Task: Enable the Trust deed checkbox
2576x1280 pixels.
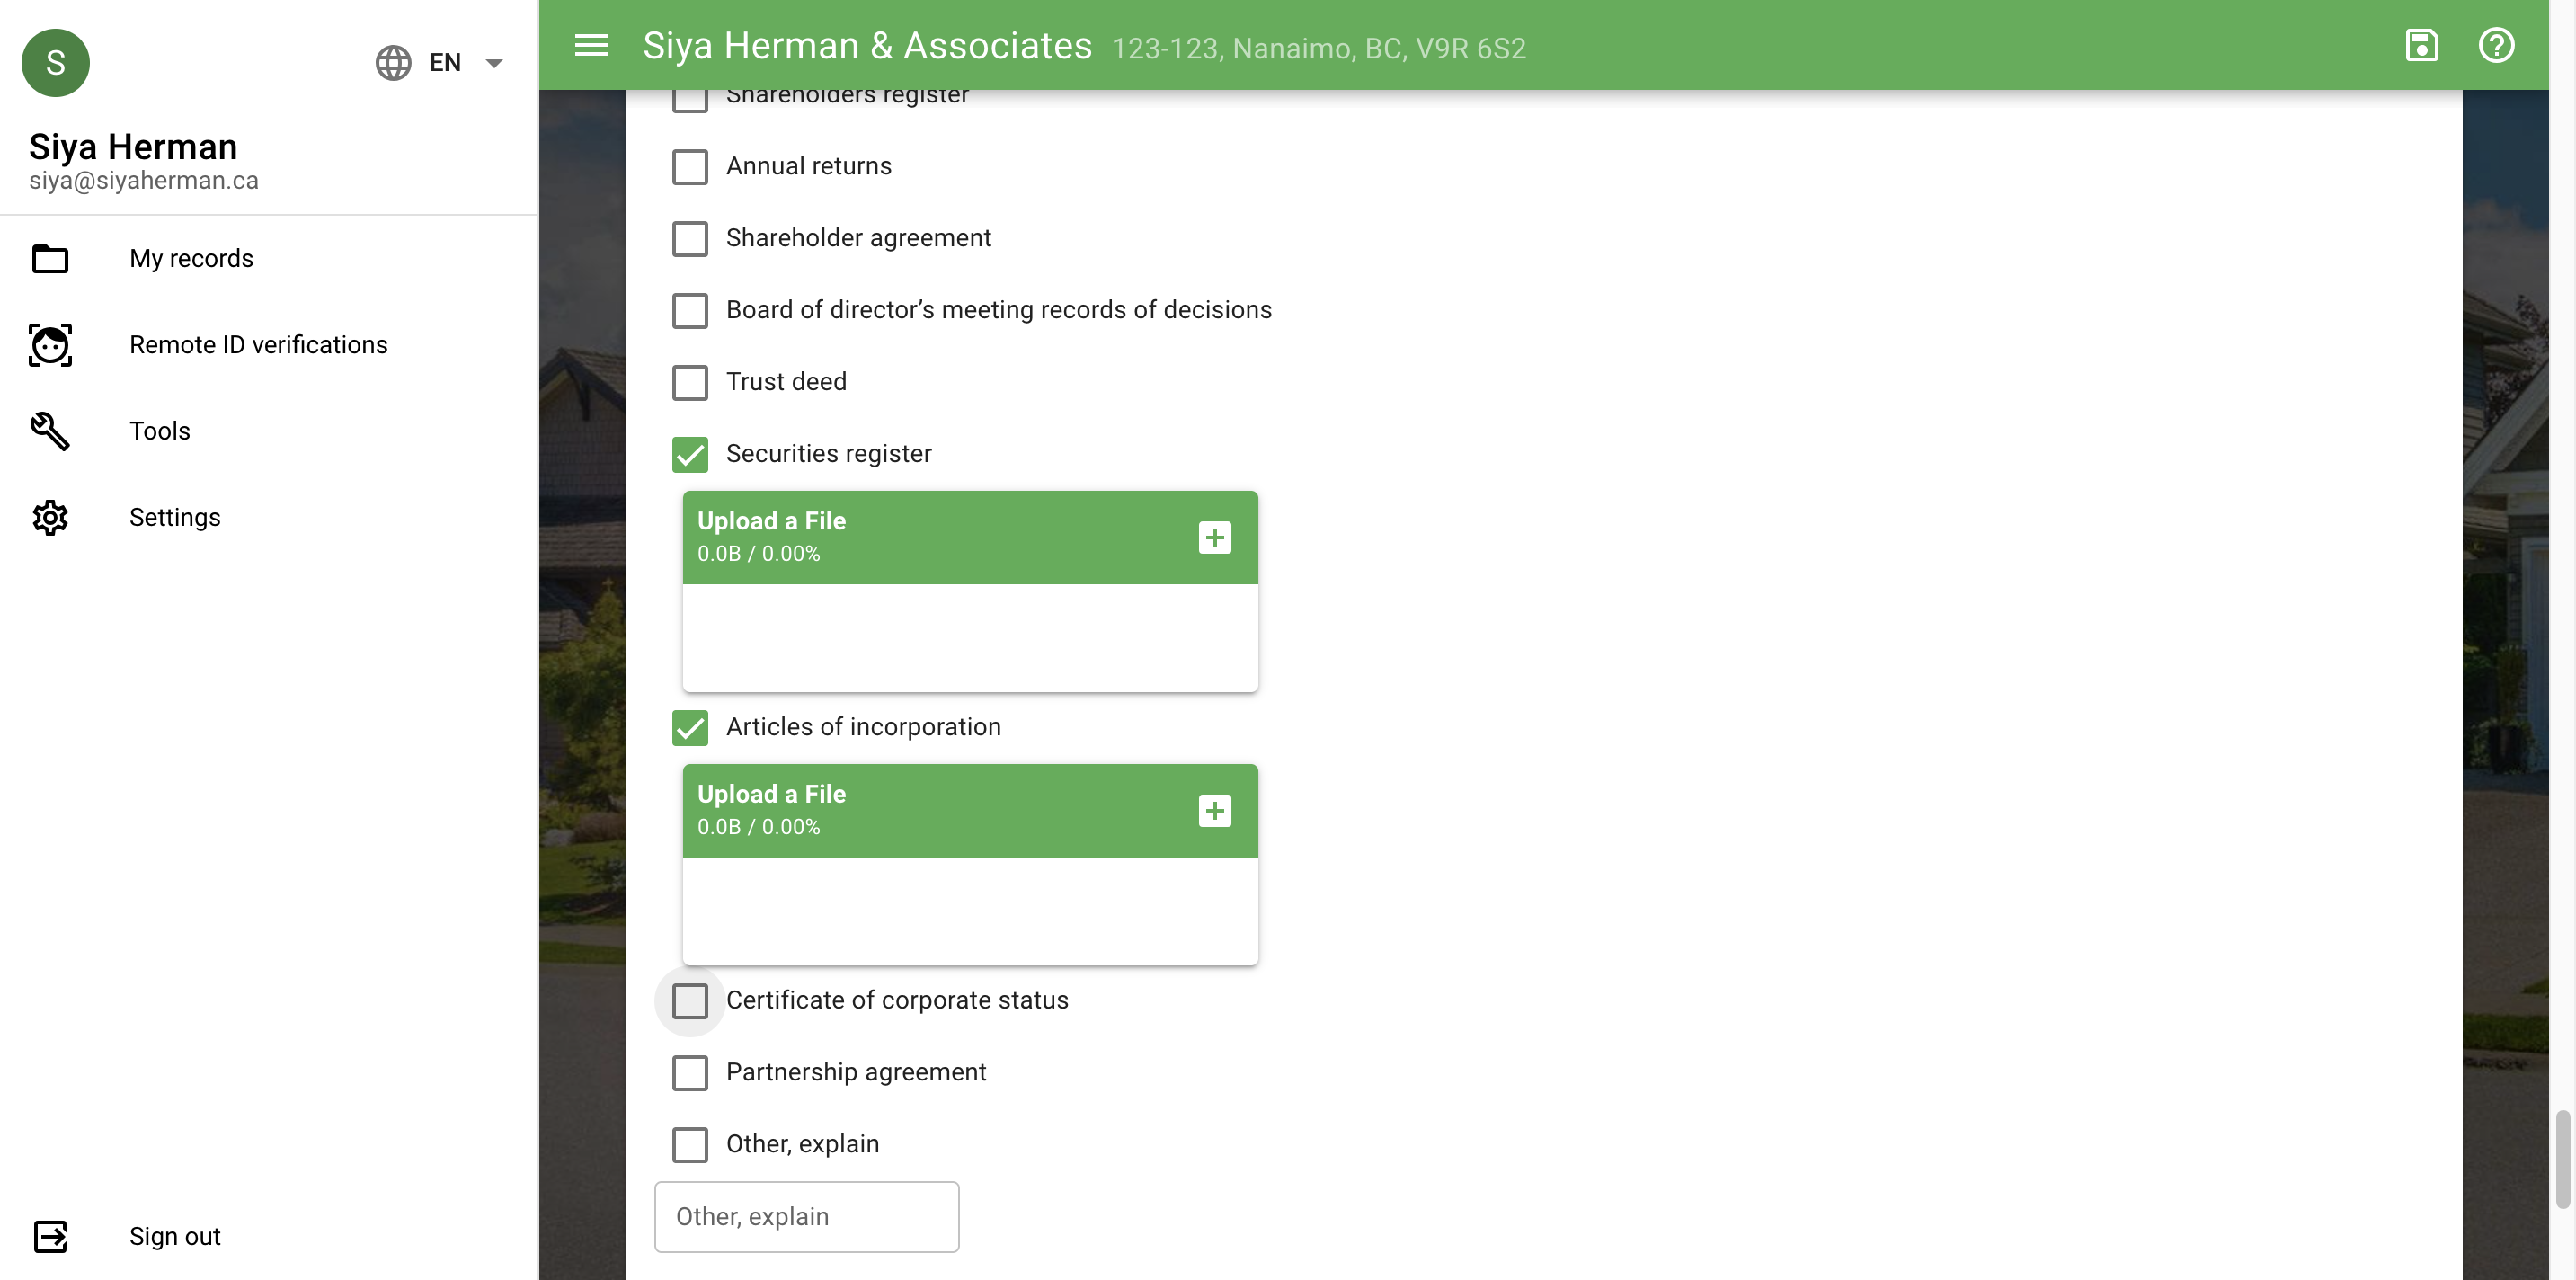Action: 690,382
